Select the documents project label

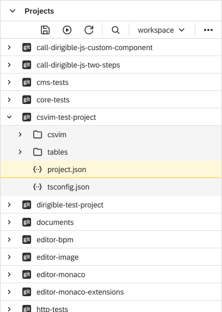(55, 222)
